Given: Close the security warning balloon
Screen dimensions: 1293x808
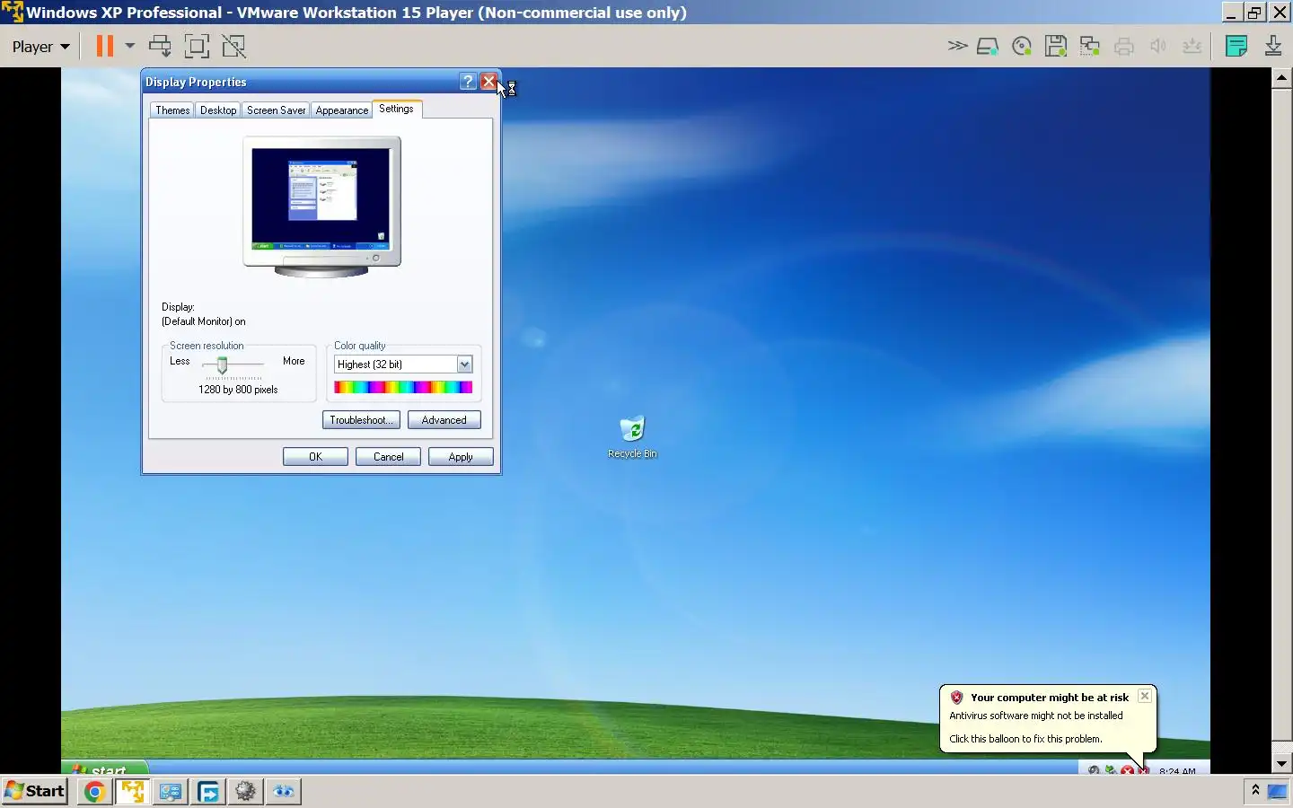Looking at the screenshot, I should coord(1145,696).
